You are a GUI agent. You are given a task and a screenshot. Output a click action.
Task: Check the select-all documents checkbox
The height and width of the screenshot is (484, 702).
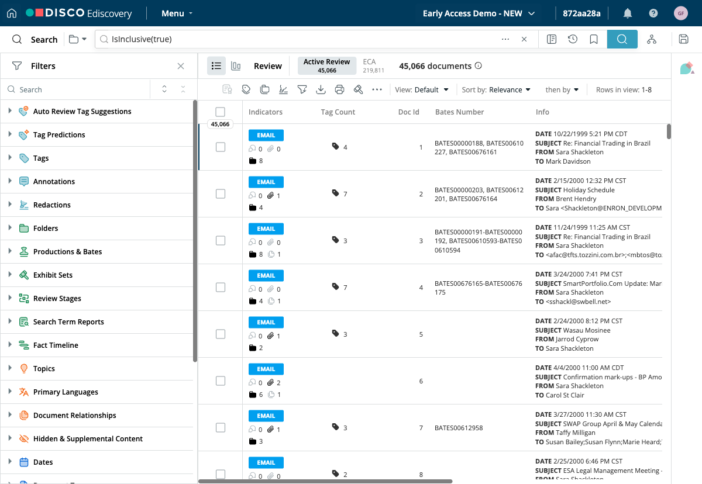tap(220, 112)
